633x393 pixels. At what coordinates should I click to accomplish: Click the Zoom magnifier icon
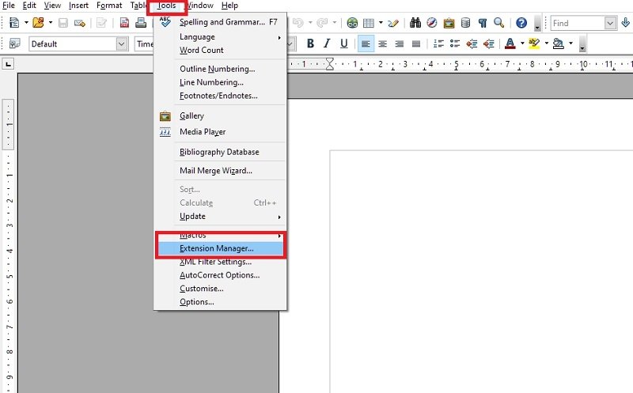pos(499,23)
